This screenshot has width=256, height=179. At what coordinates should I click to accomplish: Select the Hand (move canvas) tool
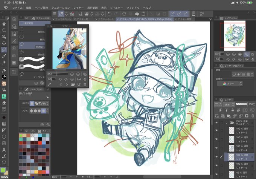[4, 24]
